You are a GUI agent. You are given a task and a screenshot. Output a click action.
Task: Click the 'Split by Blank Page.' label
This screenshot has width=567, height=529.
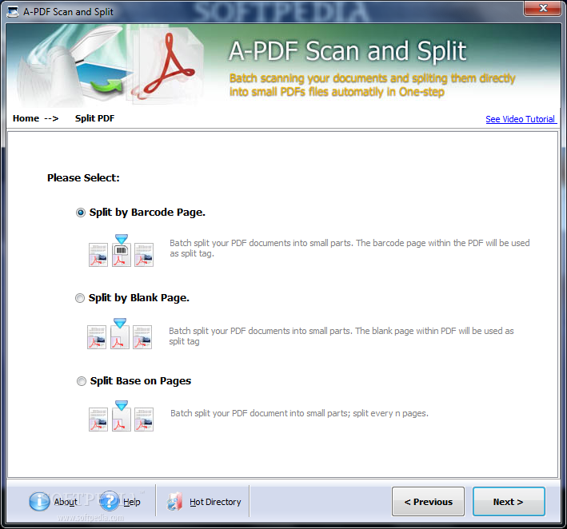[139, 298]
